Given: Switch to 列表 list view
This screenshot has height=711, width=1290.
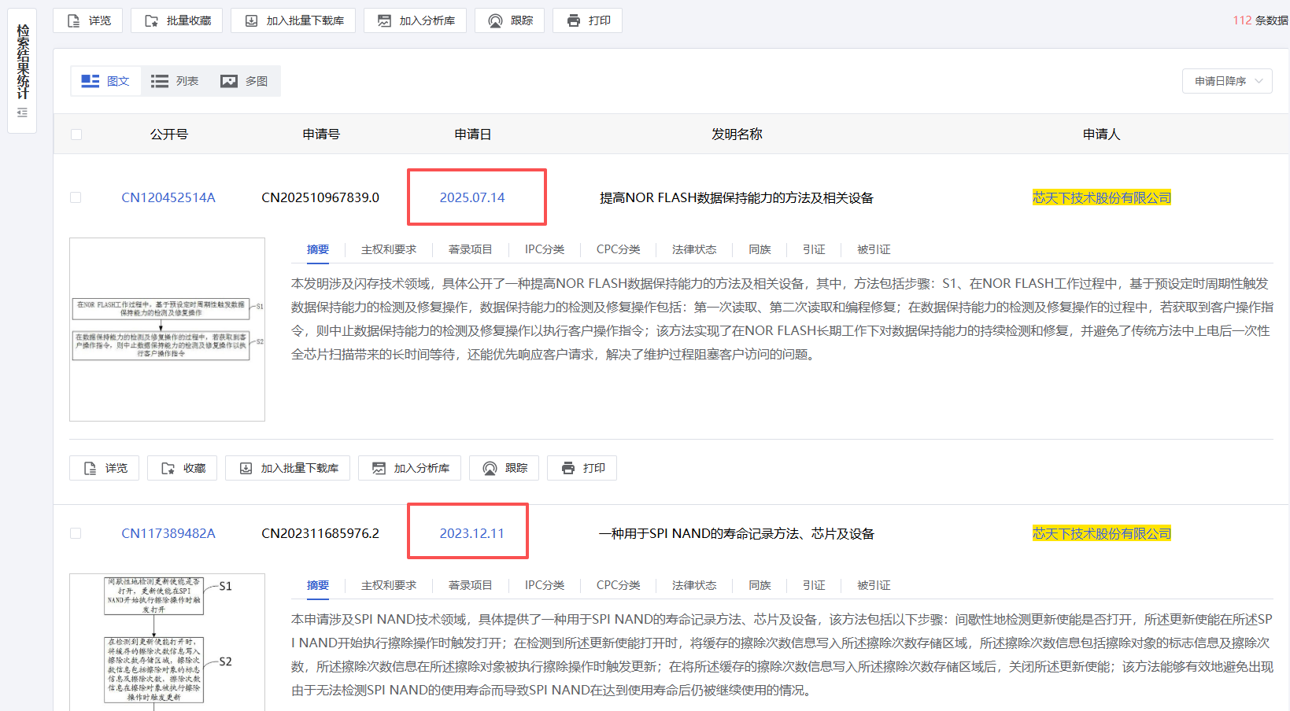Looking at the screenshot, I should pyautogui.click(x=175, y=80).
